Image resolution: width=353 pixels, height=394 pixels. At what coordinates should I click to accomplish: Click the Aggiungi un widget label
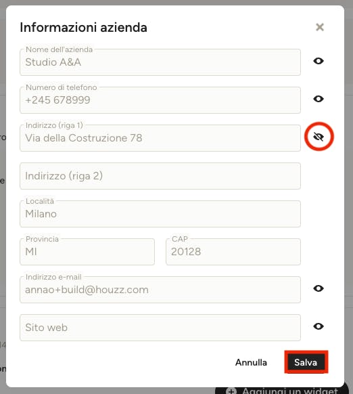click(289, 391)
